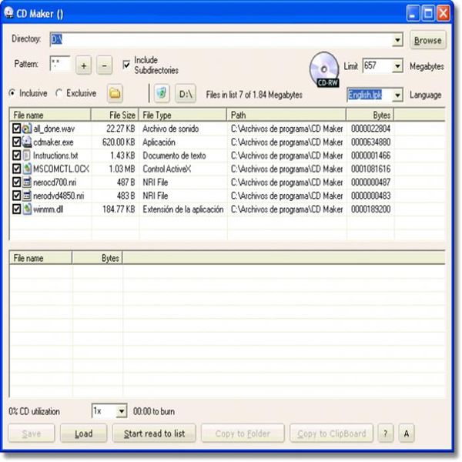Click the size value 184.77 KB

point(119,209)
